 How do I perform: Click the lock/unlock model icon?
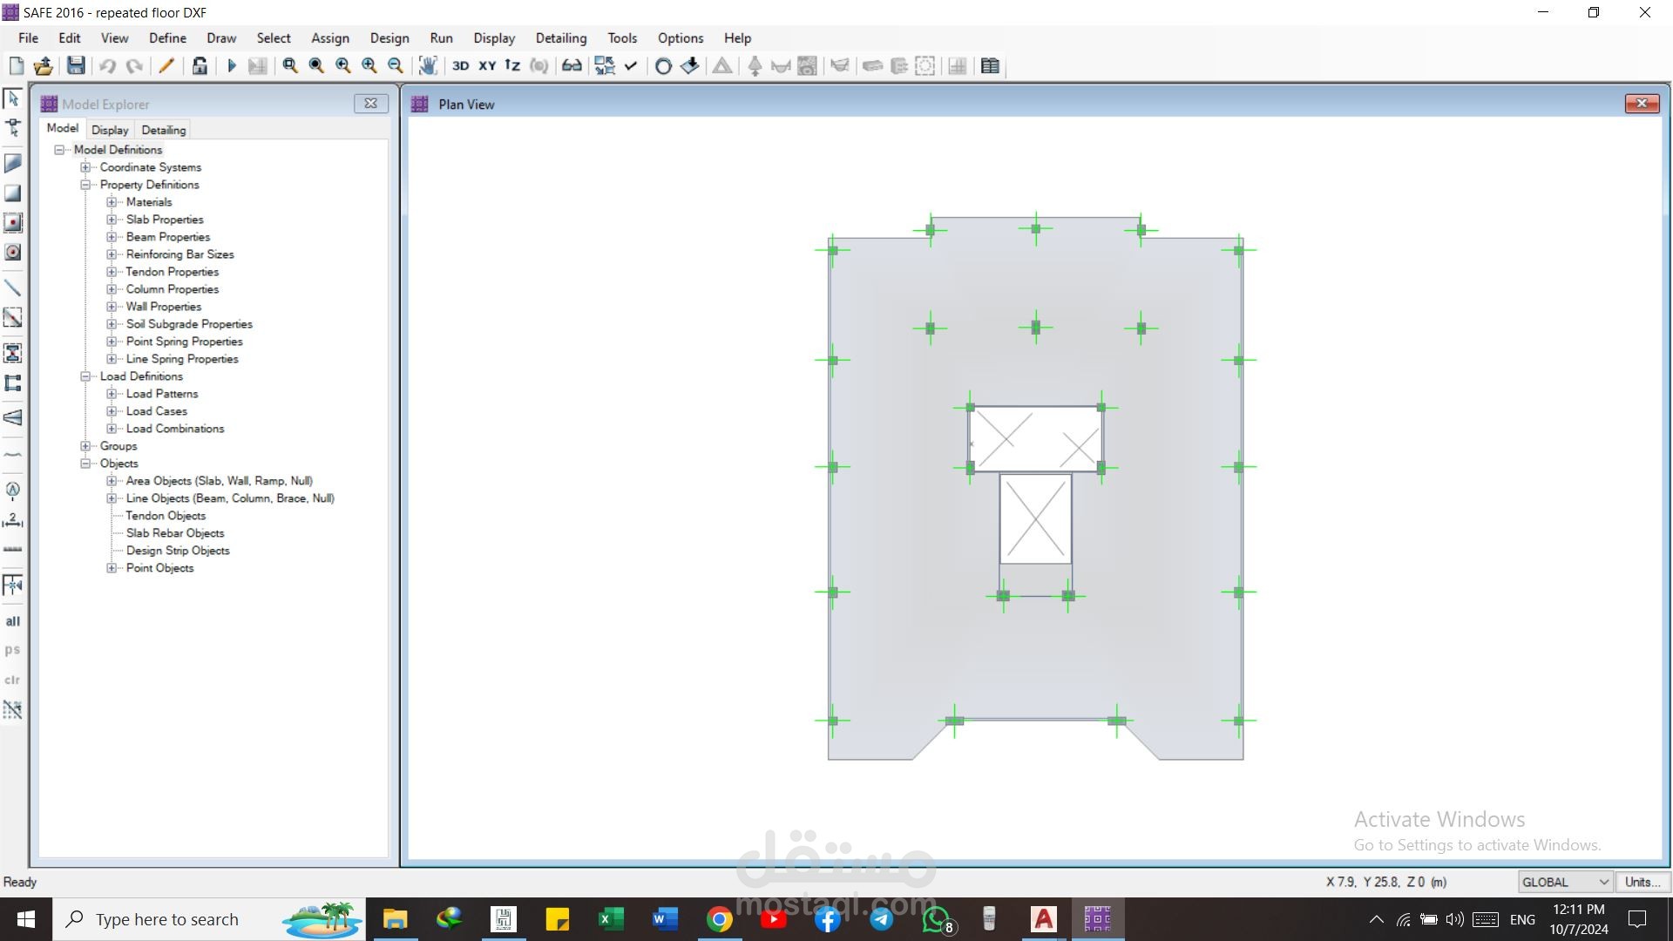[x=200, y=65]
